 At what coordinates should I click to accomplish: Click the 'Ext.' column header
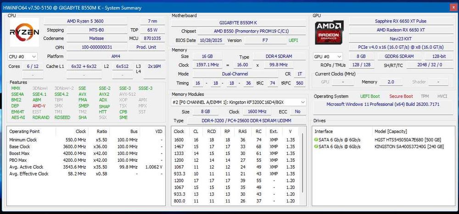pyautogui.click(x=274, y=131)
